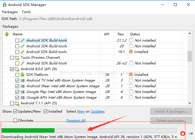Screen dimensions: 195x140
Task: Uncheck Google Play Intel x86 Atom System Image
Action: click(17, 92)
